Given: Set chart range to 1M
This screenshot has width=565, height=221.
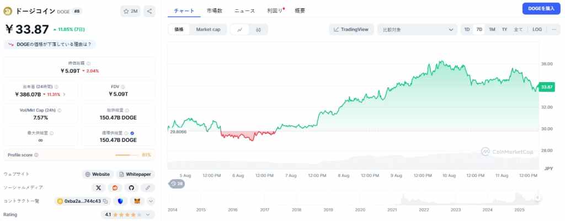Looking at the screenshot, I should 492,30.
